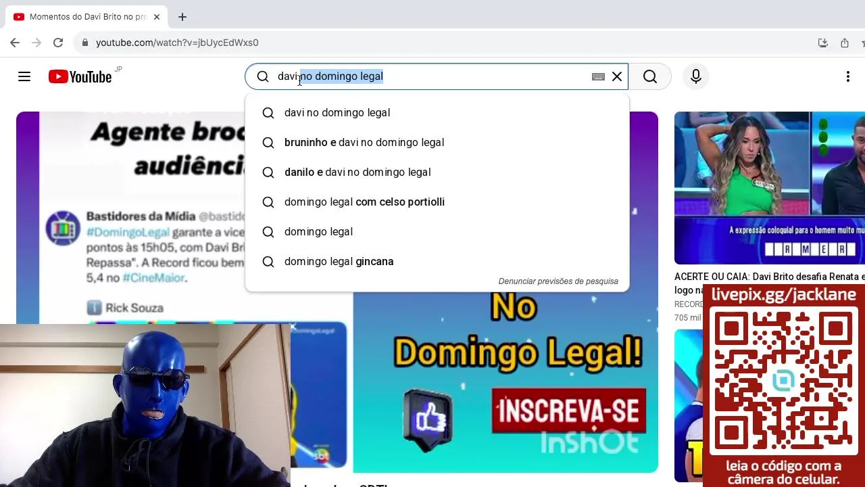Submit search with the magnifier button

[x=650, y=76]
